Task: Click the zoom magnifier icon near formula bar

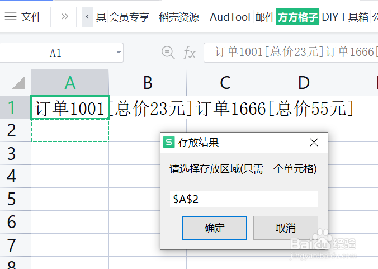Action: tap(168, 53)
